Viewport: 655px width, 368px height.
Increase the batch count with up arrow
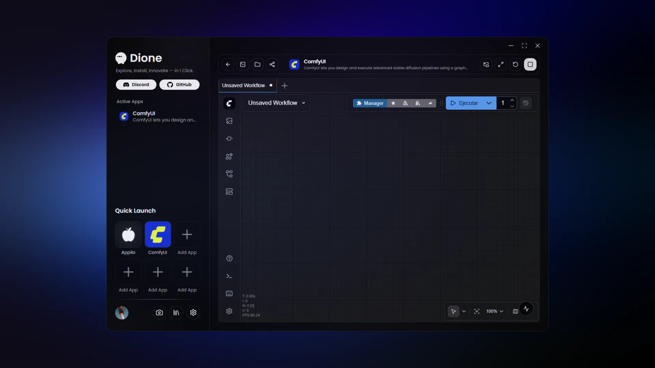pos(512,100)
